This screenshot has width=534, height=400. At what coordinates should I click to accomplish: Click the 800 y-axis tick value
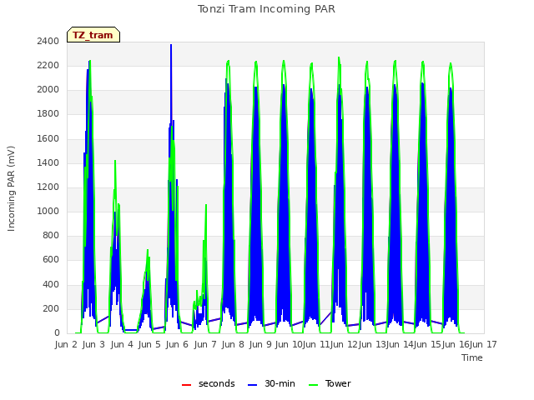[x=51, y=235]
